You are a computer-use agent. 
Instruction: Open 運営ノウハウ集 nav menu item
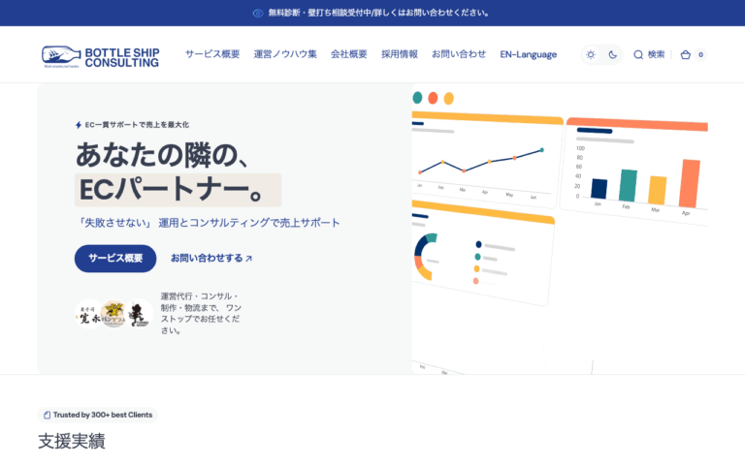point(285,54)
